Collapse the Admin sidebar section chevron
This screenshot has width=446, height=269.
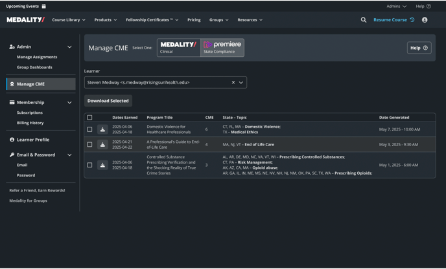(69, 47)
